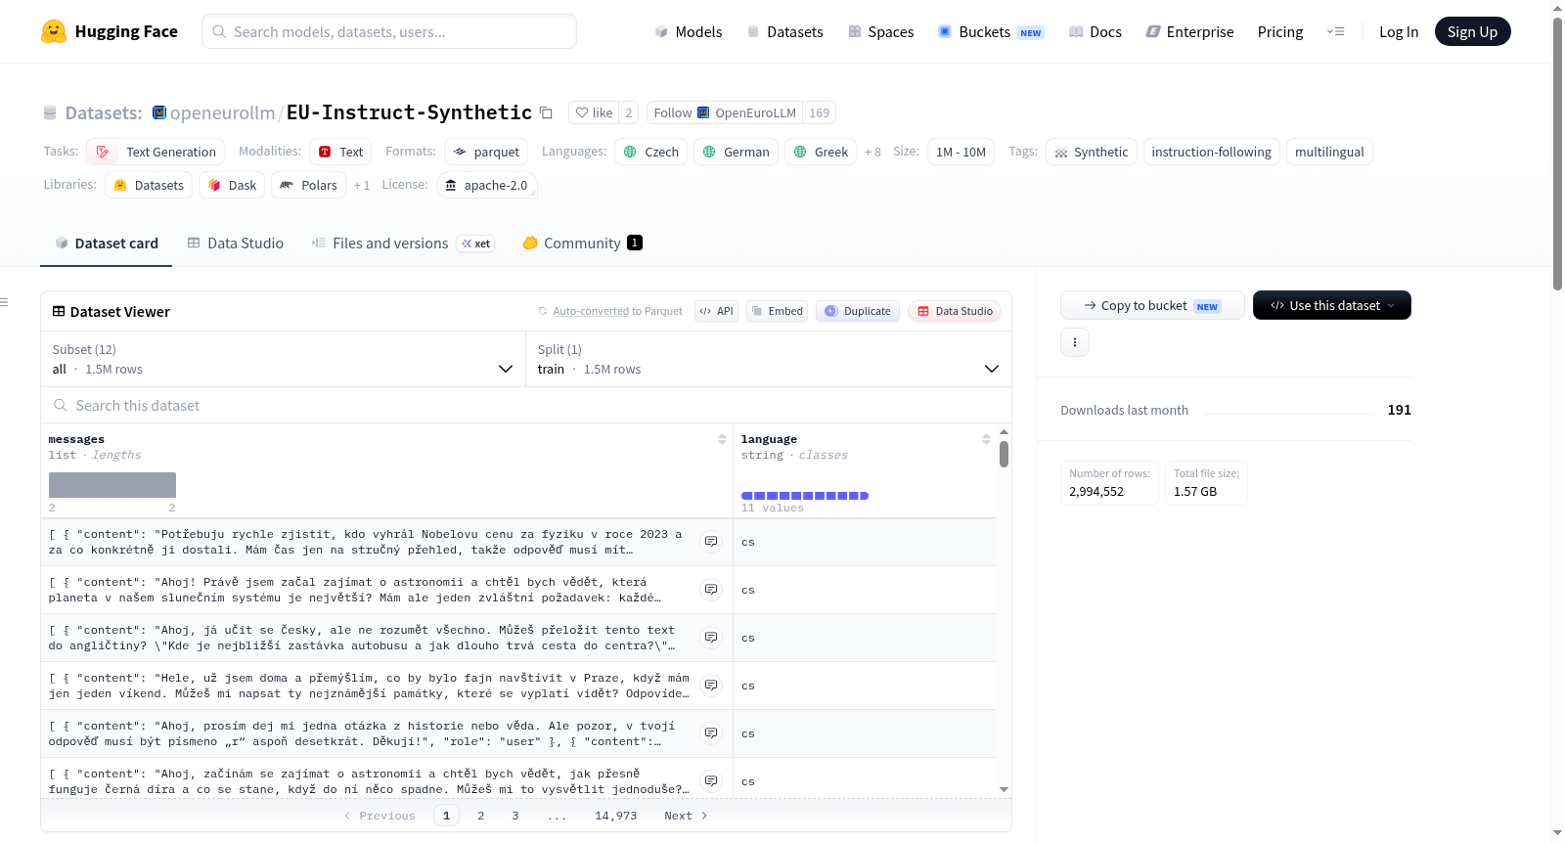The image size is (1565, 842).
Task: Open Data Studio from viewer header
Action: (955, 311)
